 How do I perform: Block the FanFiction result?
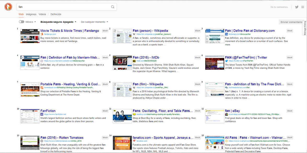[x=105, y=111]
